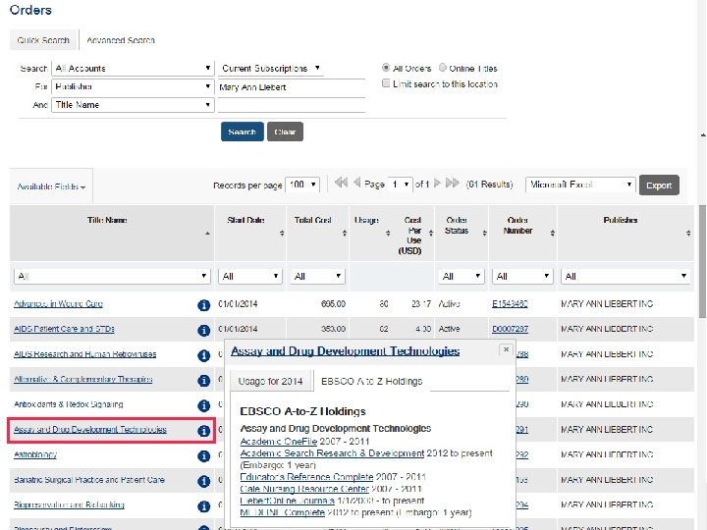Close the Assay and Drug Development popup
This screenshot has width=707, height=530.
(506, 349)
